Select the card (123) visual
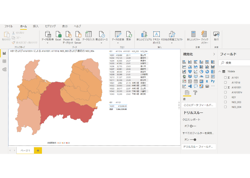 (207, 77)
